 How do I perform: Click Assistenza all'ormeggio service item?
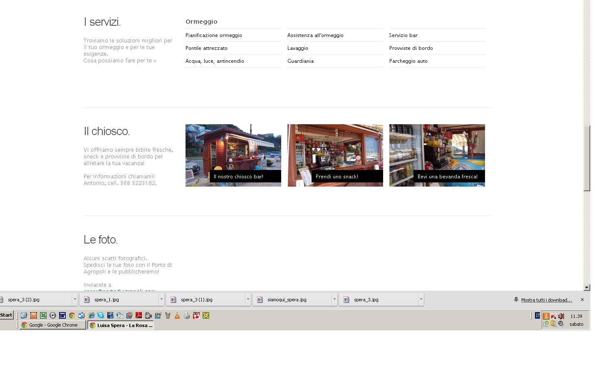coord(315,35)
